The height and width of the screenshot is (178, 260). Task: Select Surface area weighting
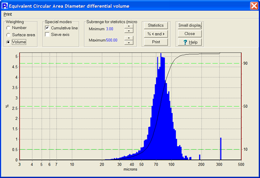click(x=8, y=35)
